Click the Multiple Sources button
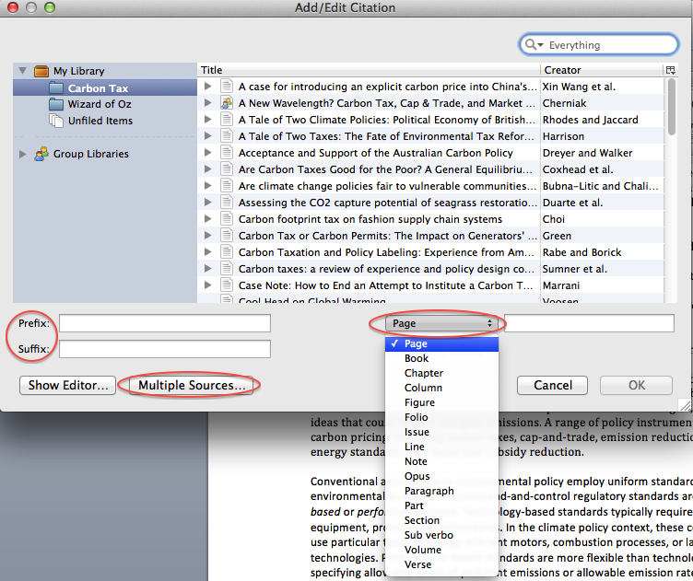This screenshot has width=693, height=581. tap(191, 385)
